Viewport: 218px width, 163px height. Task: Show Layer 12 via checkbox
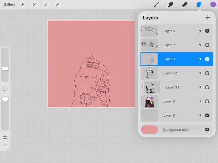coord(207,73)
